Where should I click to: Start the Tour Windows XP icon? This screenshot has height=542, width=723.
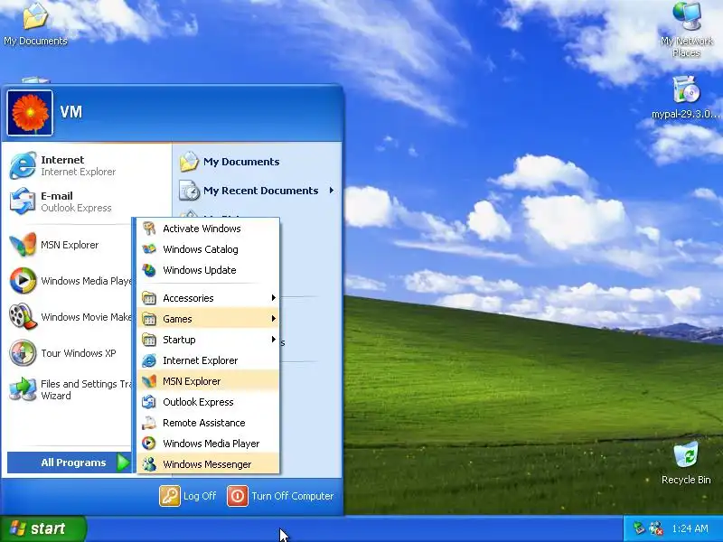pos(23,352)
